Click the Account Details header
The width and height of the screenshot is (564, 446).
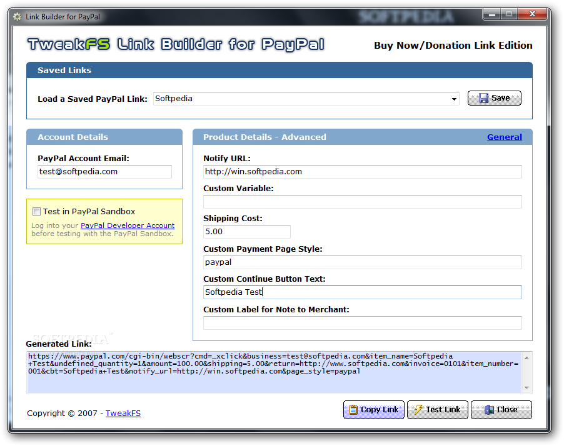click(104, 137)
